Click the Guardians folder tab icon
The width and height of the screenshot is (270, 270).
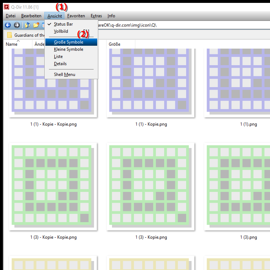pyautogui.click(x=9, y=35)
